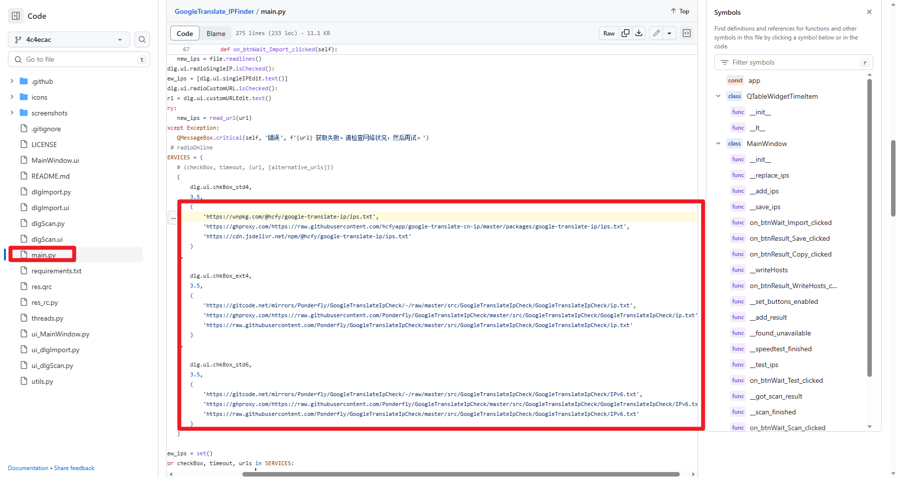Viewport: 897px width, 478px height.
Task: Switch to the Blame tab
Action: [216, 33]
